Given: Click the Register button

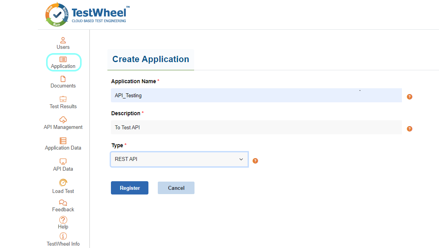Looking at the screenshot, I should (129, 187).
